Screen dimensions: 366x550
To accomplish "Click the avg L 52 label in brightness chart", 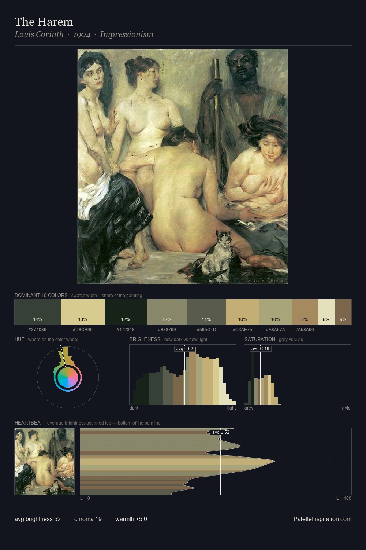I will 184,349.
